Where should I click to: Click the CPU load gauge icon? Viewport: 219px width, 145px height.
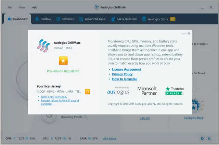click(x=27, y=139)
